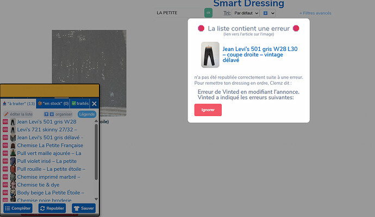Click the Compléter button
This screenshot has height=217, width=375.
click(18, 208)
